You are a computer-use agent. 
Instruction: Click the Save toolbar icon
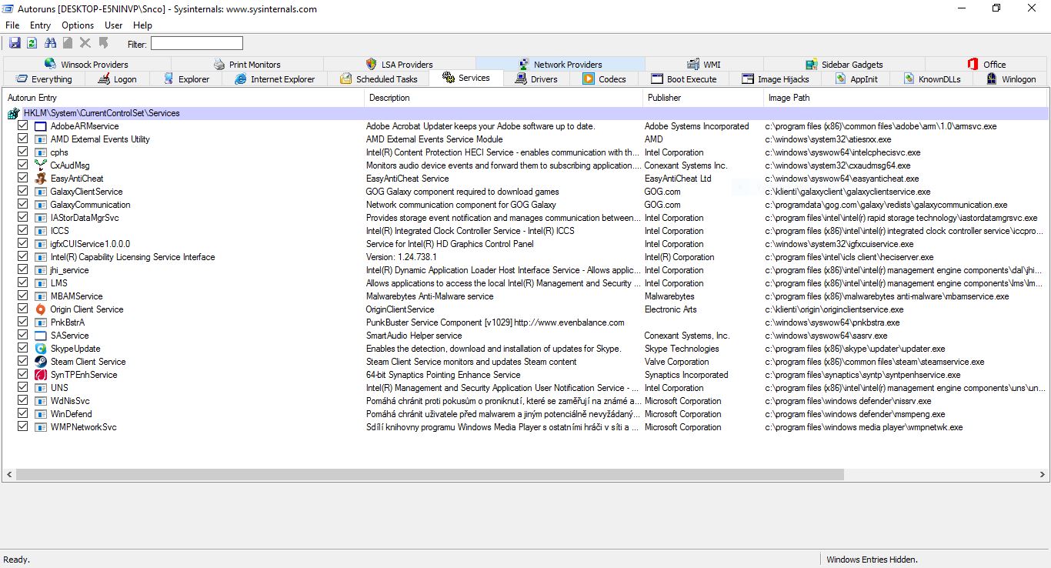tap(15, 43)
